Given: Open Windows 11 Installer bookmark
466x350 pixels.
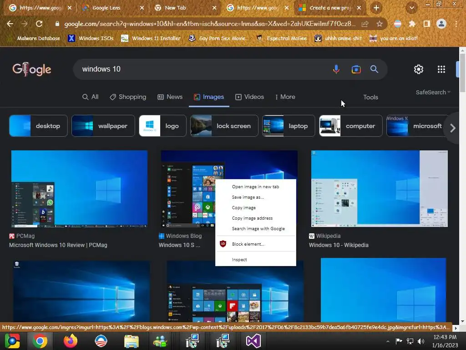Looking at the screenshot, I should coord(151,38).
